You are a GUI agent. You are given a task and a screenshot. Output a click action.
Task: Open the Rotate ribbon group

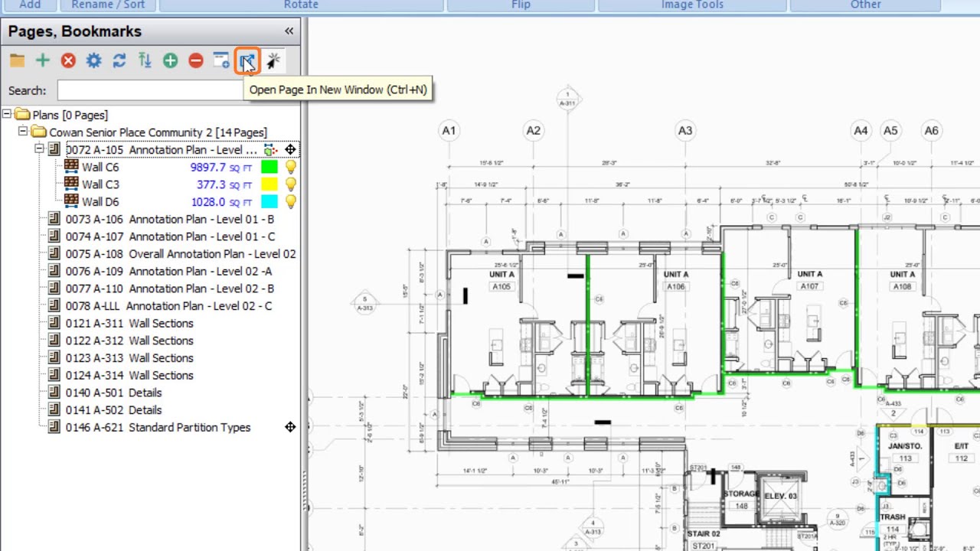coord(301,5)
